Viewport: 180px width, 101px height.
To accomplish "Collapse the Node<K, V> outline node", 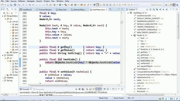I will (x=132, y=35).
